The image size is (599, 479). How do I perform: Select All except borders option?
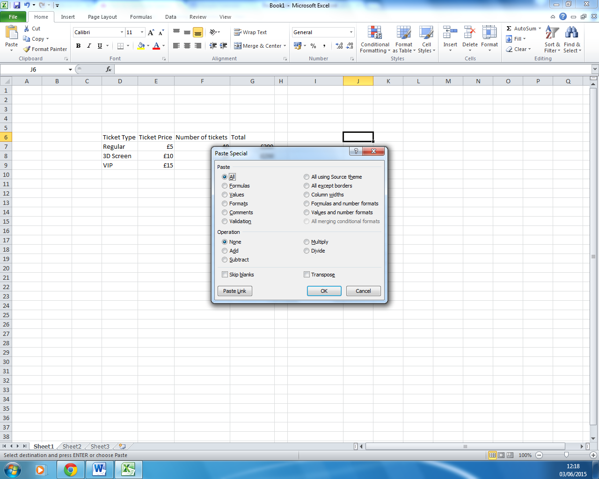pos(307,186)
